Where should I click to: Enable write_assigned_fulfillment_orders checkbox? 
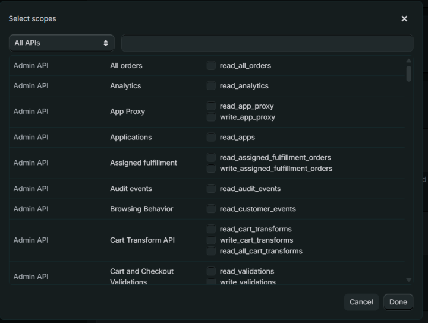click(211, 169)
